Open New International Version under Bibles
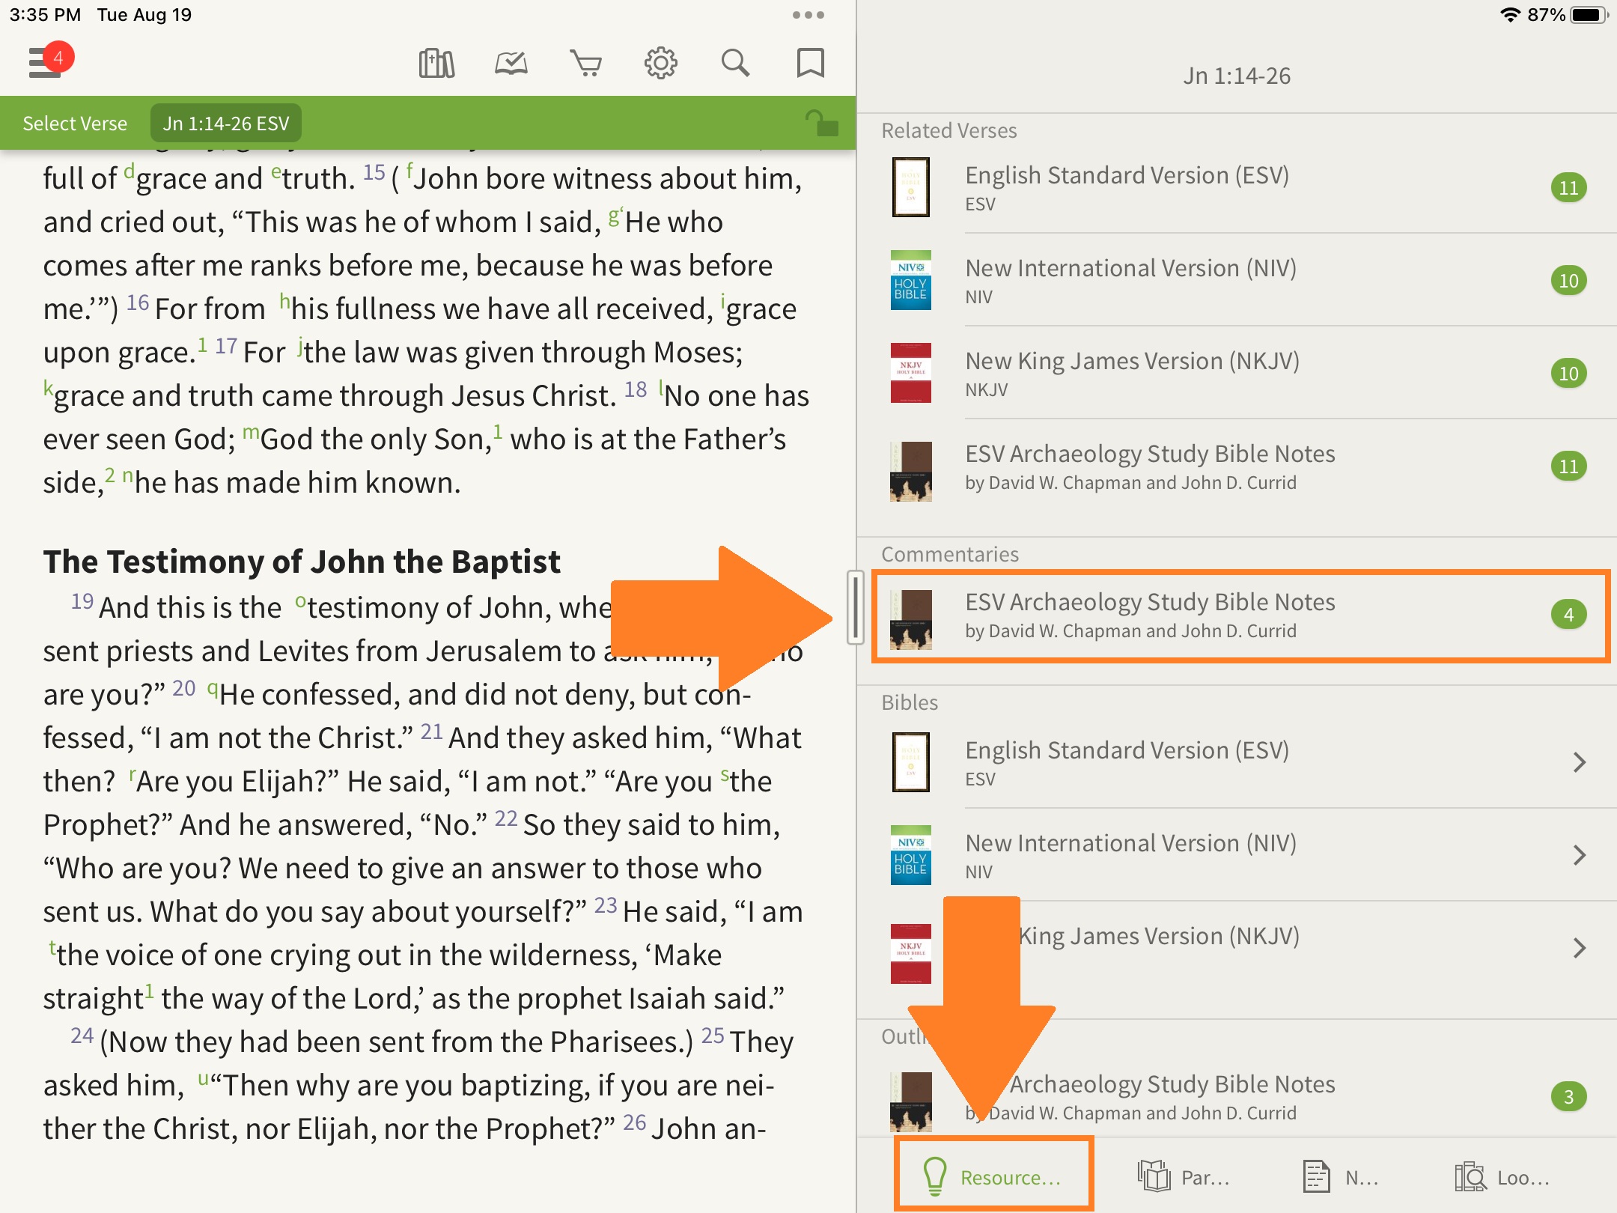1617x1213 pixels. [x=1237, y=855]
